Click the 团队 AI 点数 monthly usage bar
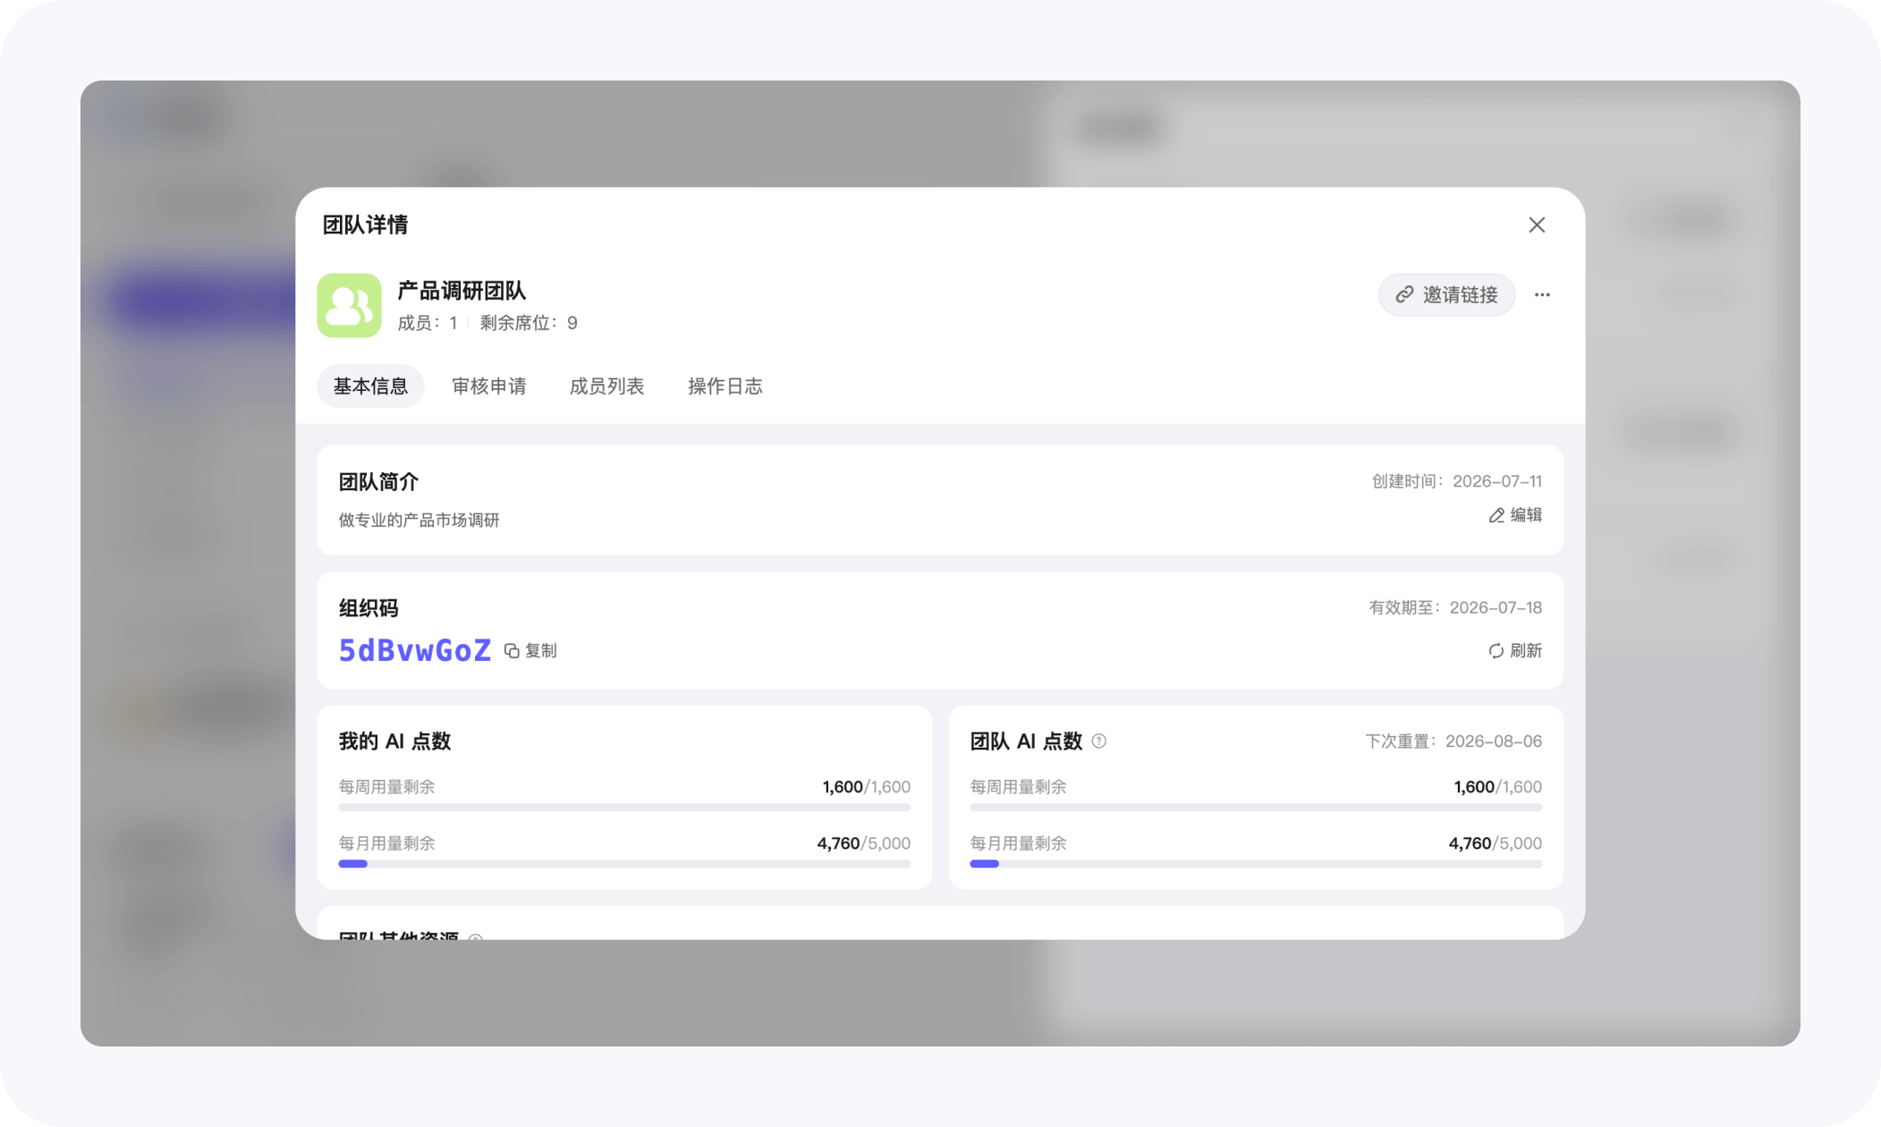Image resolution: width=1881 pixels, height=1127 pixels. pos(1256,864)
